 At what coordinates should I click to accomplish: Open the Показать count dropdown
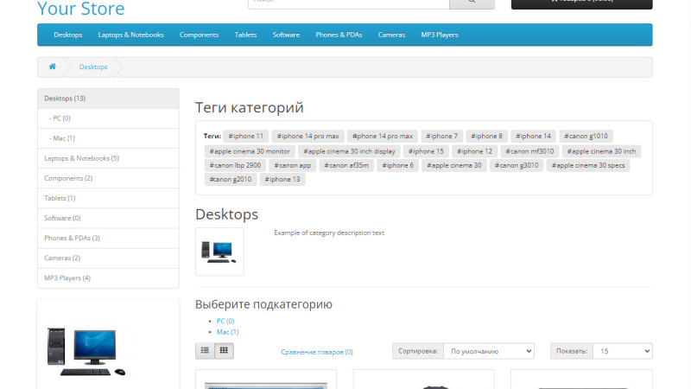pos(622,351)
